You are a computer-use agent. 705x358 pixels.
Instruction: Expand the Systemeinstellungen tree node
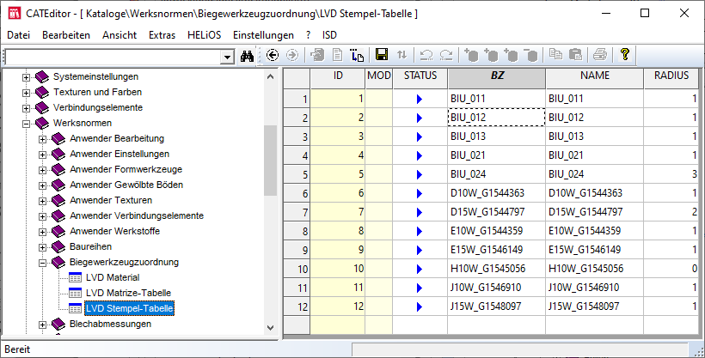pyautogui.click(x=27, y=77)
